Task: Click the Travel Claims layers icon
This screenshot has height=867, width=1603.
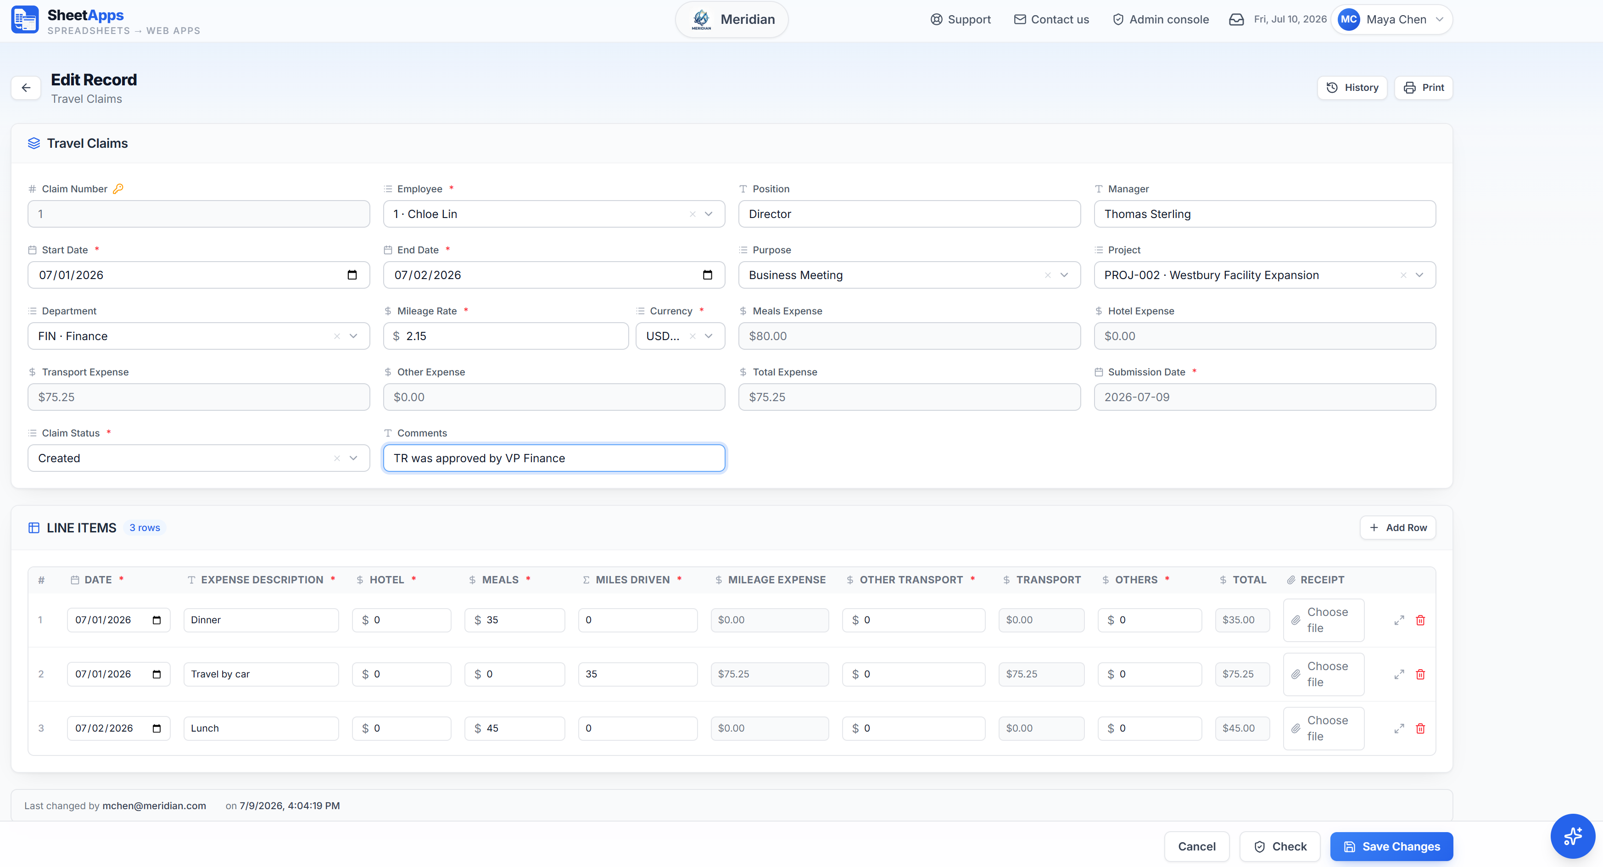Action: click(x=34, y=143)
